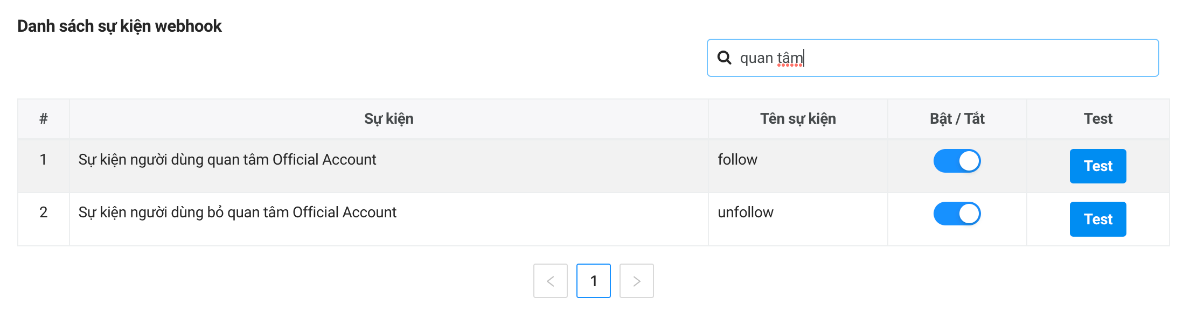Click the "follow" event name cell
This screenshot has width=1183, height=312.
point(737,160)
